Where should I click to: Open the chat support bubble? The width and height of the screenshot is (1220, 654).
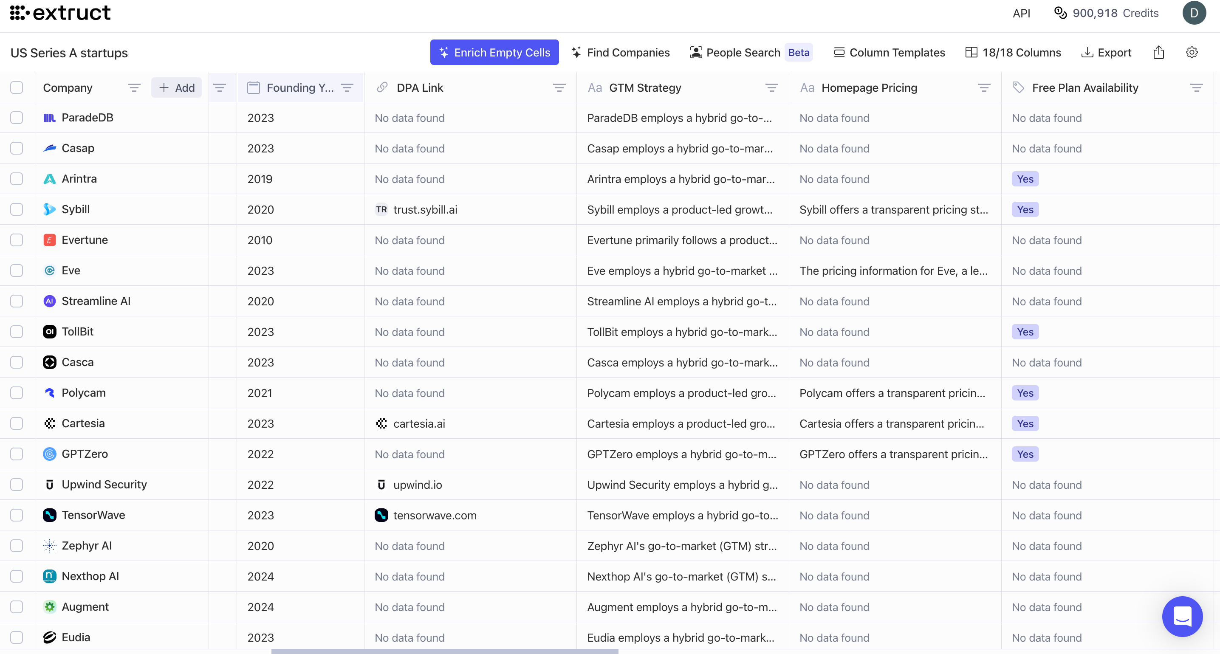coord(1182,616)
